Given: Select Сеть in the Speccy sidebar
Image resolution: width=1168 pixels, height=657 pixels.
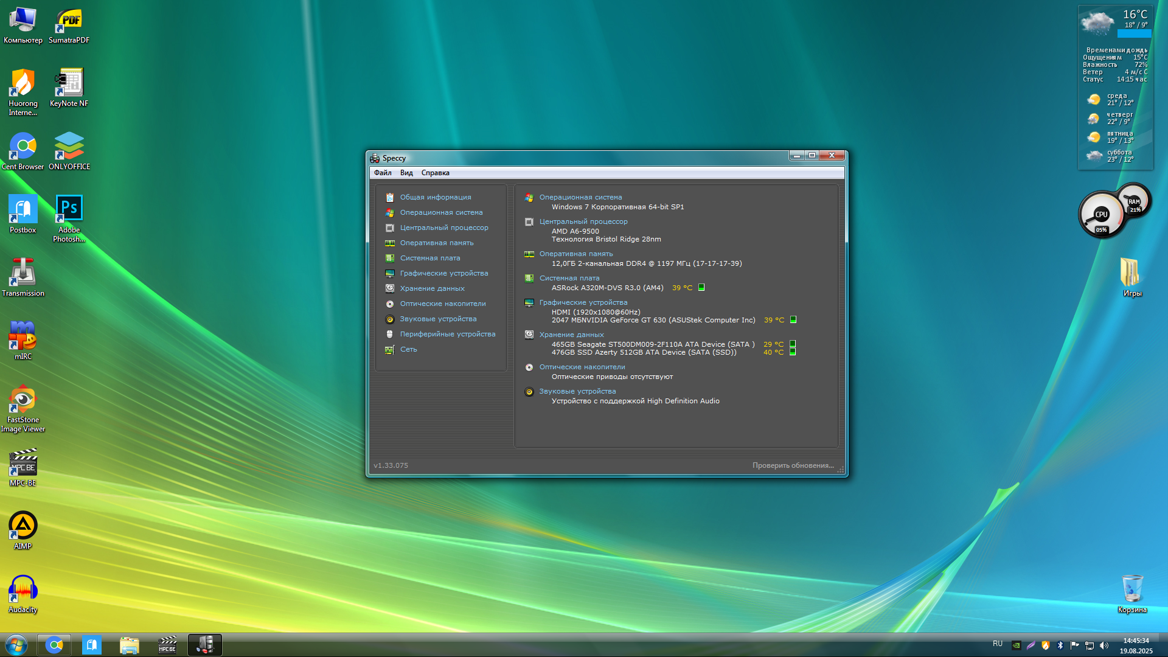Looking at the screenshot, I should coord(408,349).
